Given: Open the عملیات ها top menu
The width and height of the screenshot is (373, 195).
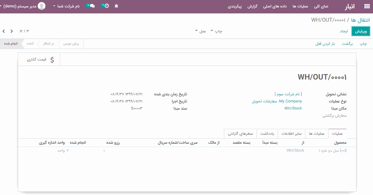Looking at the screenshot, I should (x=300, y=6).
